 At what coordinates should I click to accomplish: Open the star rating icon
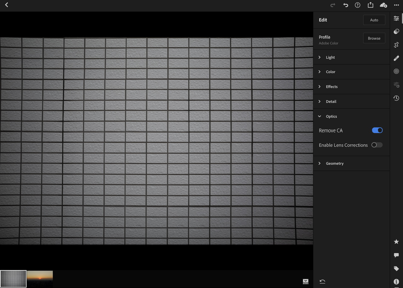click(396, 242)
